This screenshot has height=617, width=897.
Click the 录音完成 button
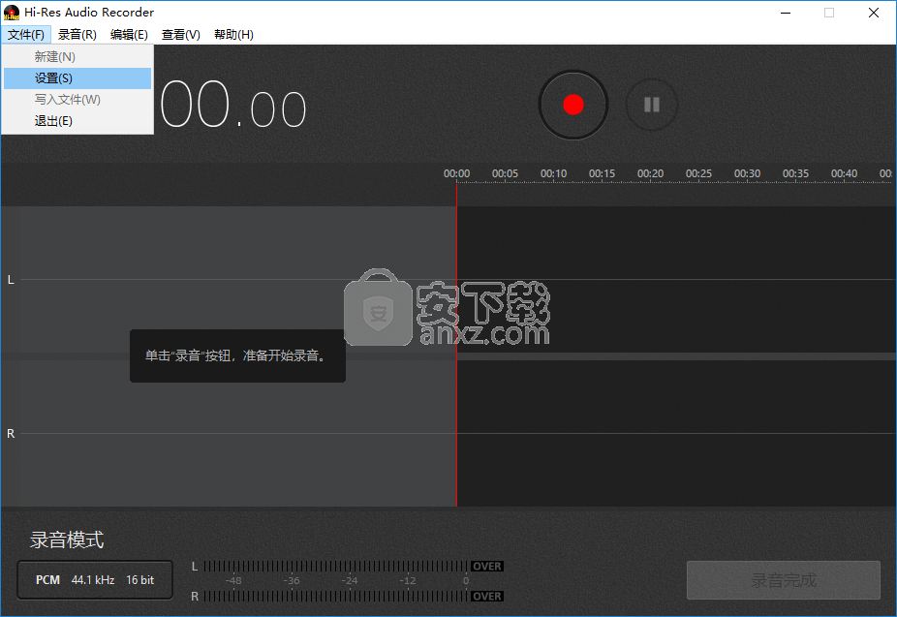tap(783, 580)
